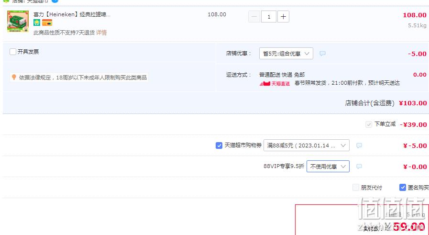Screen dimensions: 429x235
Task: Click the 普通配送 快递 免邮 text
Action: 282,75
